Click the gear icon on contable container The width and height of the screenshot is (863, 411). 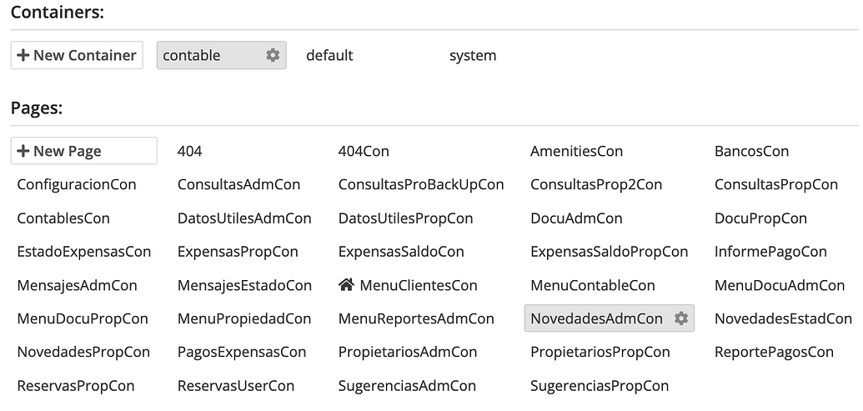[x=273, y=55]
